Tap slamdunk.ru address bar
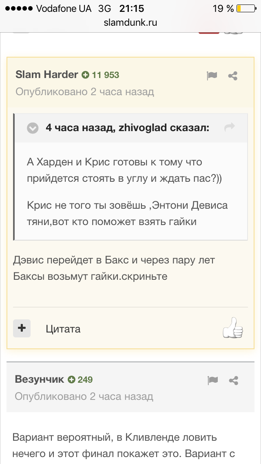 (130, 23)
